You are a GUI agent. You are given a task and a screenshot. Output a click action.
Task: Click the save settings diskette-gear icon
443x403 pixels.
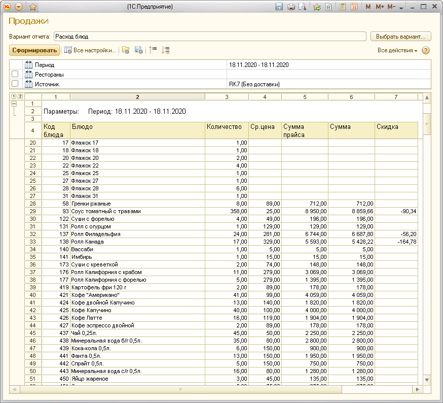(139, 50)
